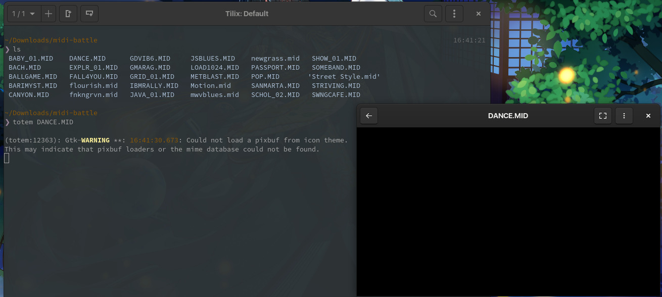This screenshot has height=297, width=662.
Task: Open the Tilix search magnifier icon
Action: point(433,14)
